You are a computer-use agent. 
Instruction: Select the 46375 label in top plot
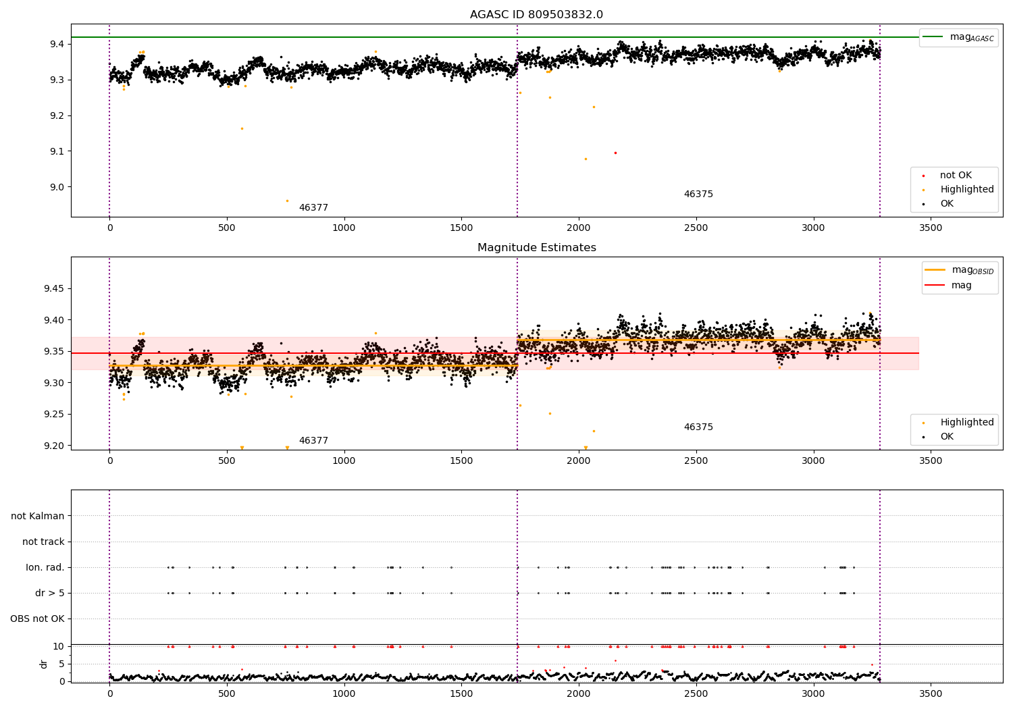698,194
